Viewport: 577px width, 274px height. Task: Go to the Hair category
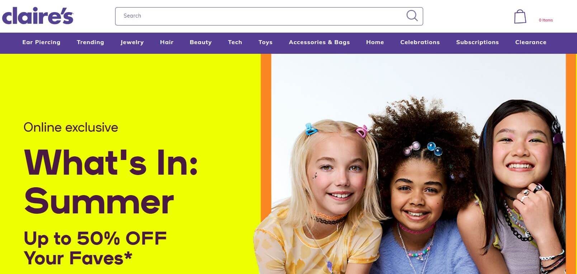167,42
